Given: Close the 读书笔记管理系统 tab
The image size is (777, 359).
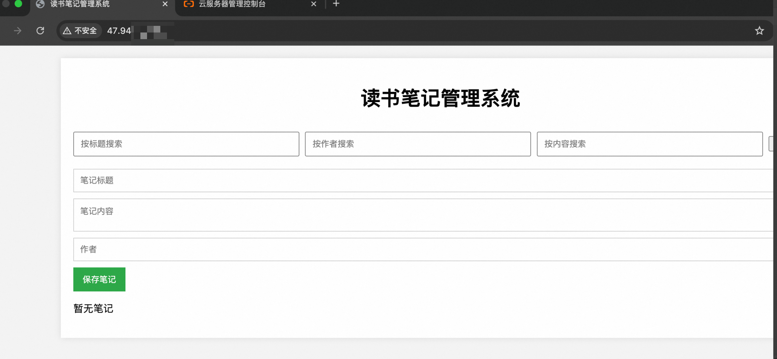Looking at the screenshot, I should point(165,4).
